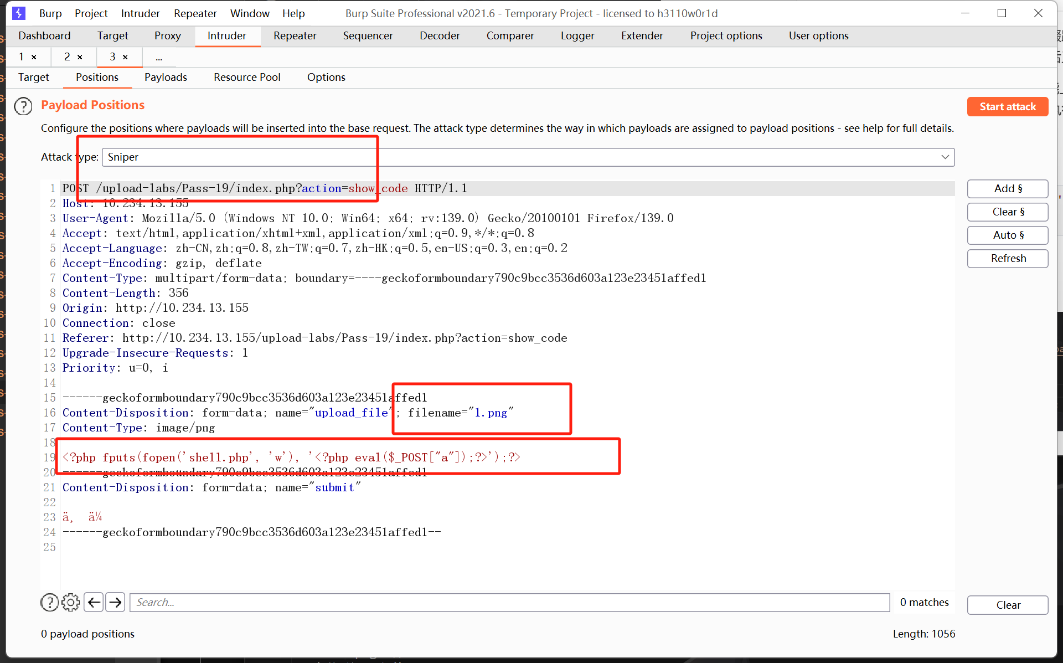
Task: Minimize the Burp Suite window
Action: 966,13
